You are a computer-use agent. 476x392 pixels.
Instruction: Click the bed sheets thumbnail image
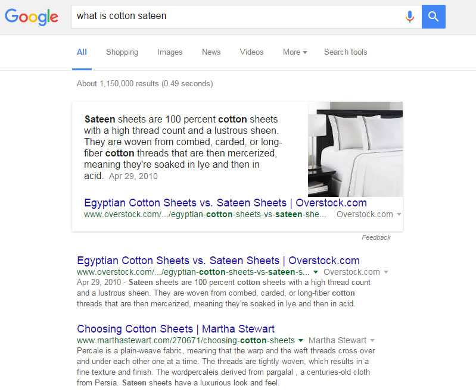[355, 149]
